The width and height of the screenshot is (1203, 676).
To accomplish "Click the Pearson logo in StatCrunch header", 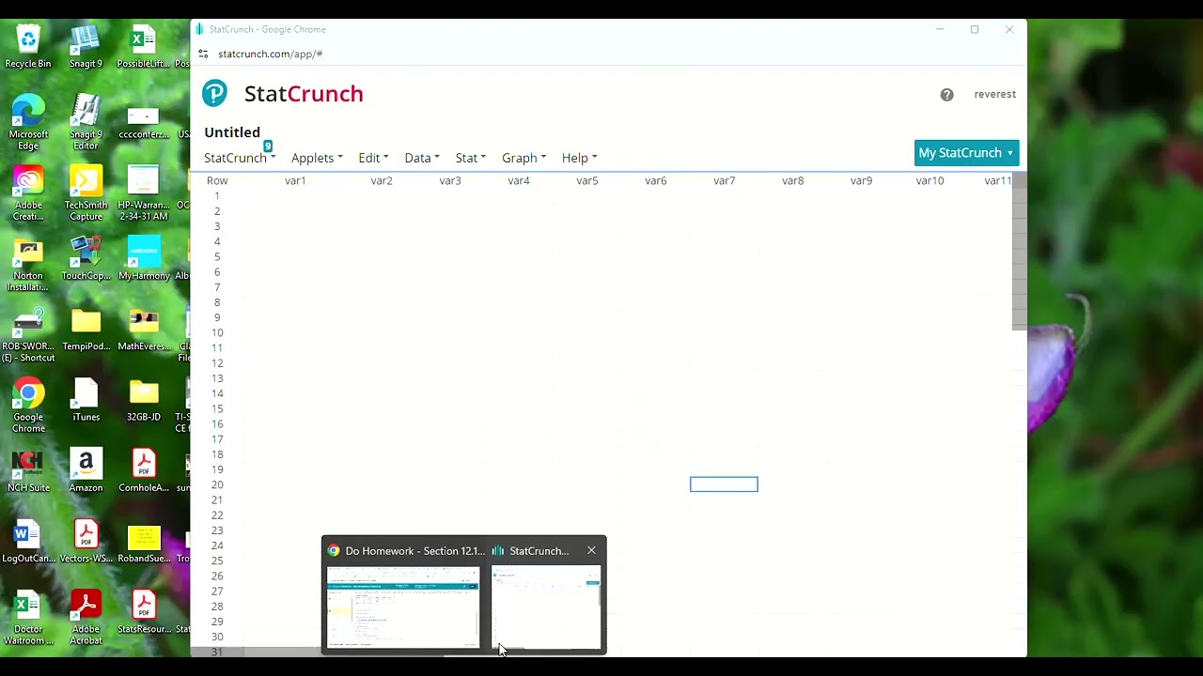I will 214,93.
